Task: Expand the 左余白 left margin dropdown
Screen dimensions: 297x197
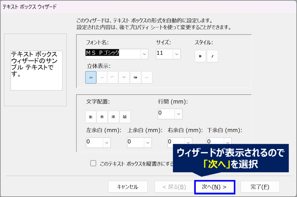Action: (x=107, y=142)
